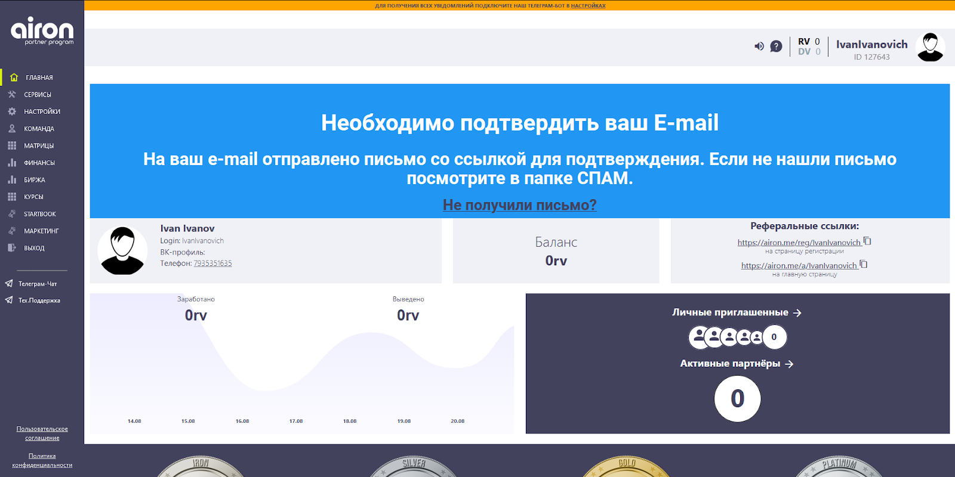Click the tools icon beside СЕРВИСЫ
Viewport: 955px width, 477px height.
click(12, 94)
